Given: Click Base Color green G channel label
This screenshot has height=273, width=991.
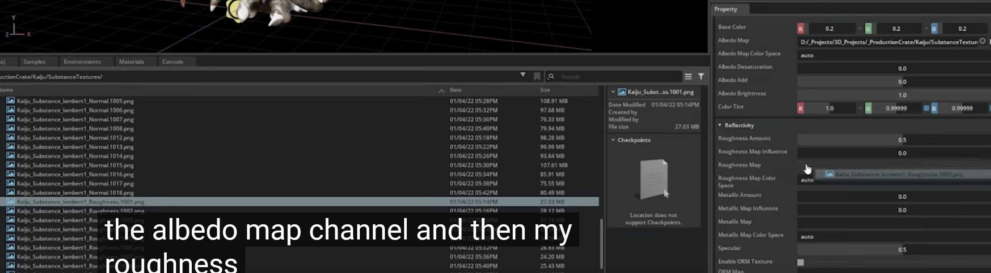Looking at the screenshot, I should coord(868,29).
